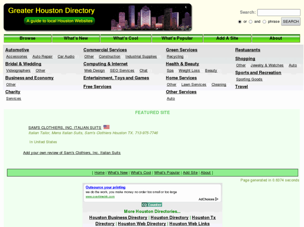Click the CQ Counter badge
This screenshot has height=227, width=304.
pyautogui.click(x=152, y=205)
